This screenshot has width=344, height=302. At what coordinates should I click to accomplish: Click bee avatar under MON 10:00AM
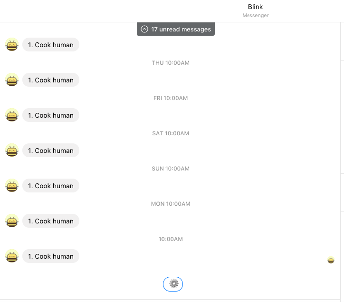(12, 221)
